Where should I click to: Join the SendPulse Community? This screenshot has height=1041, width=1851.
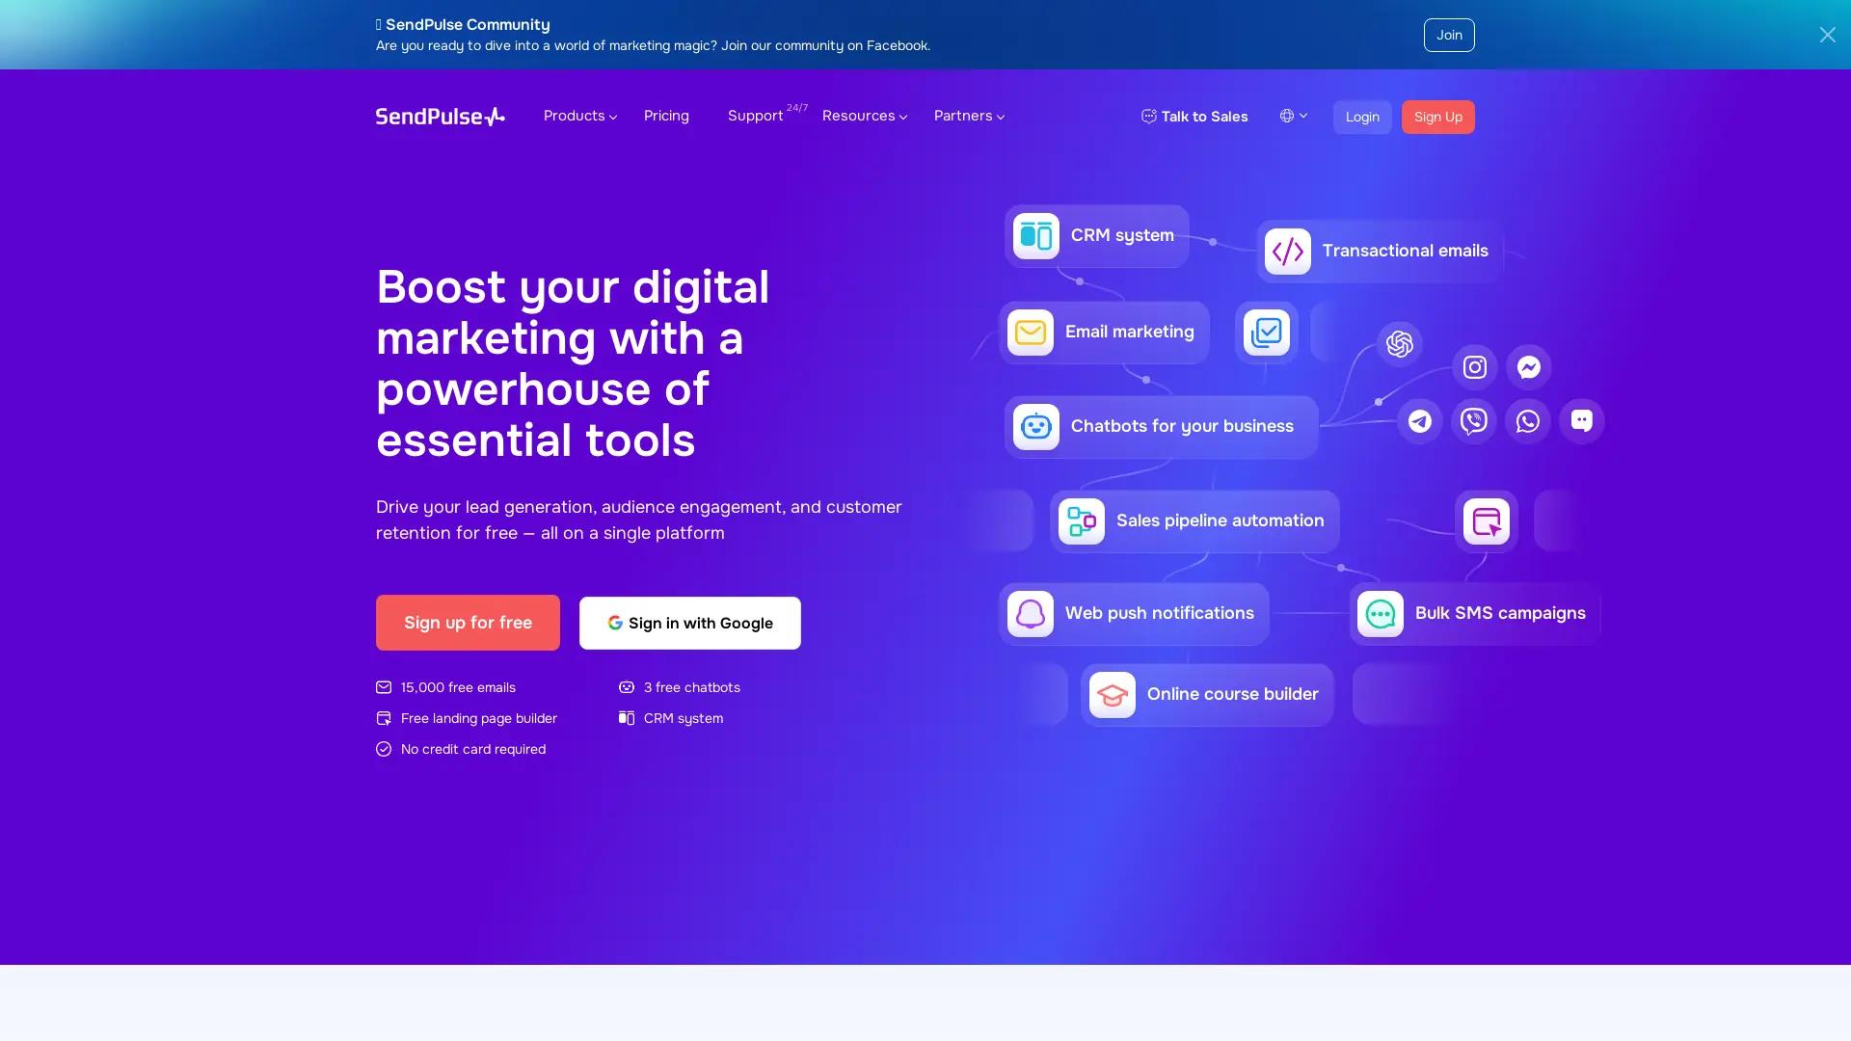(1449, 35)
